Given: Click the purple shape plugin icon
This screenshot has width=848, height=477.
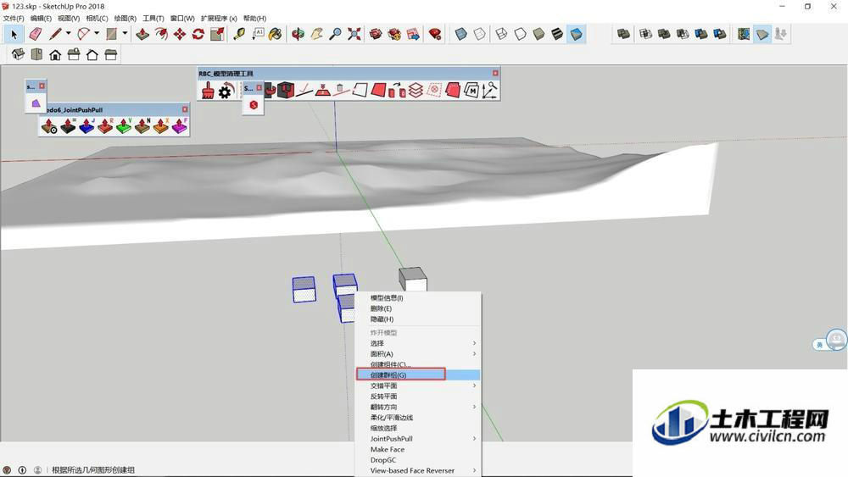Looking at the screenshot, I should coord(36,103).
